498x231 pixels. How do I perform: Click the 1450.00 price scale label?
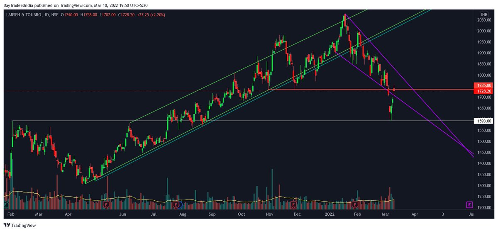coord(484,152)
